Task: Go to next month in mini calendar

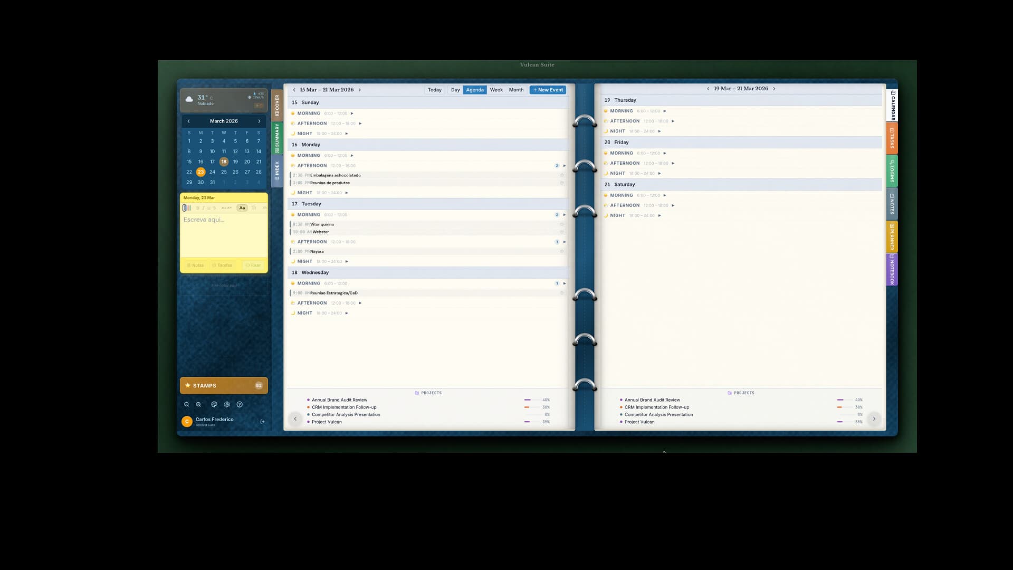Action: pos(259,121)
